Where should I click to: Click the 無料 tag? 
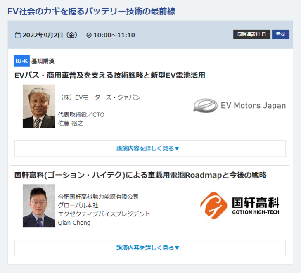(281, 34)
